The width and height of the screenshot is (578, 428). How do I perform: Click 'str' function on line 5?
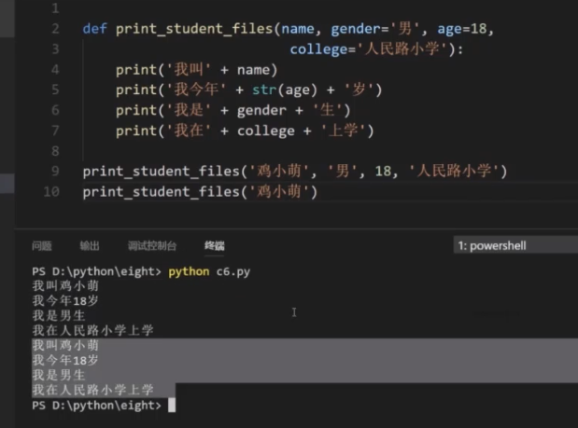click(264, 90)
